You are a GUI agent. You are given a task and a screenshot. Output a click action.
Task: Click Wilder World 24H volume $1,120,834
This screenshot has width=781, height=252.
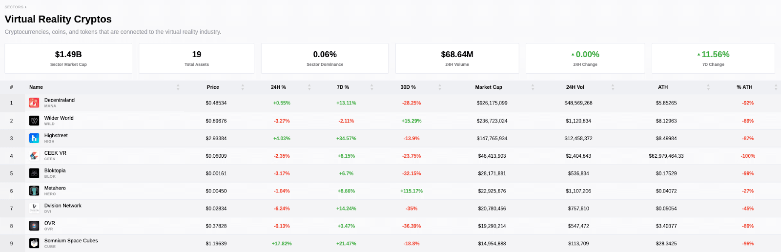[578, 121]
